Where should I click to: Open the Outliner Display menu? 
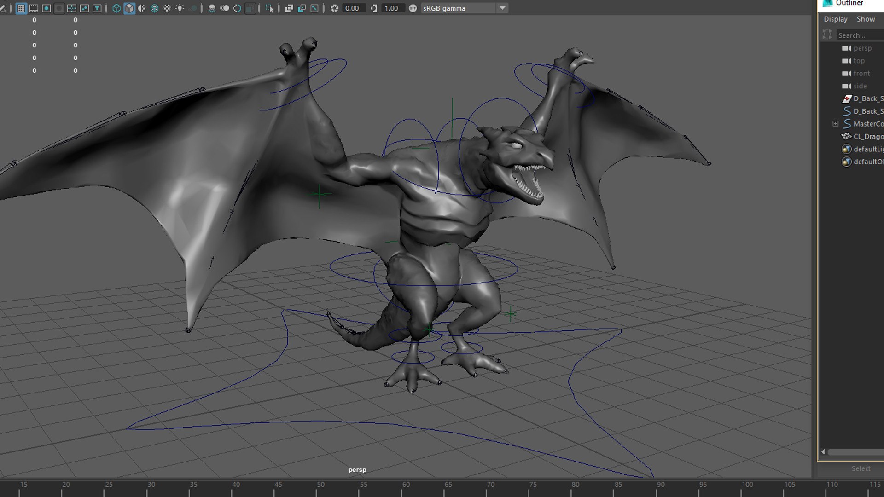pyautogui.click(x=835, y=19)
